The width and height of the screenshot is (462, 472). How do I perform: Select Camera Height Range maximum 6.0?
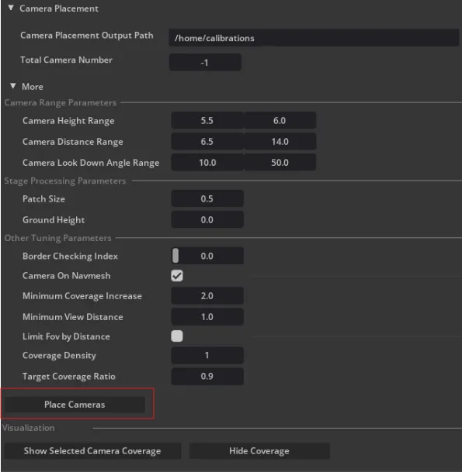click(x=280, y=120)
